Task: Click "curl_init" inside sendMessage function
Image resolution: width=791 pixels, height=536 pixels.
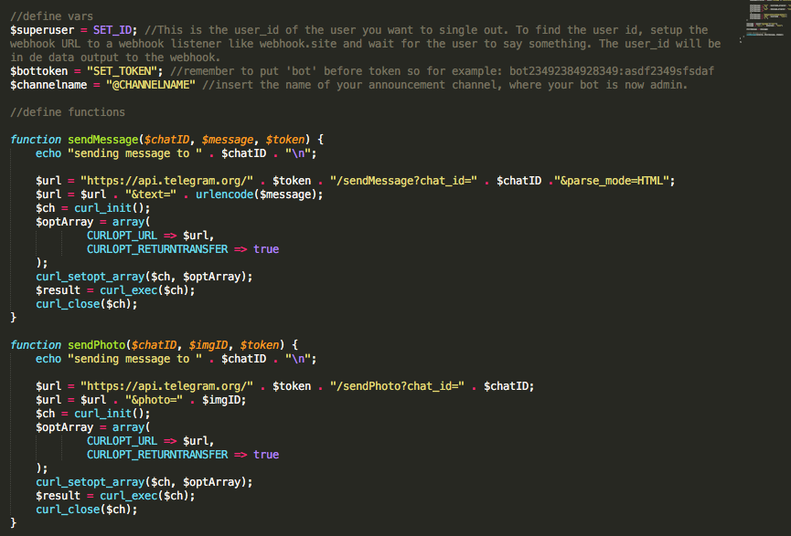Action: tap(103, 208)
